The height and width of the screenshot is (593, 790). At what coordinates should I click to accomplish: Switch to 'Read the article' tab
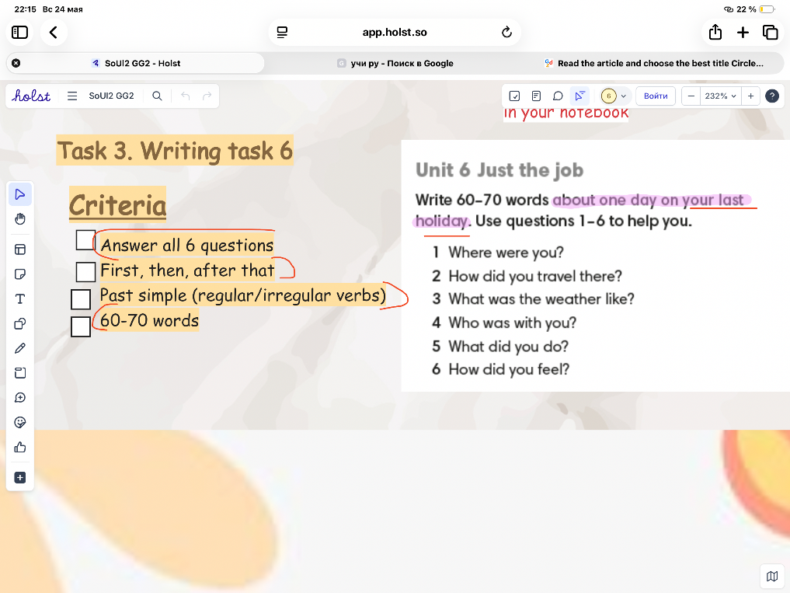coord(655,64)
